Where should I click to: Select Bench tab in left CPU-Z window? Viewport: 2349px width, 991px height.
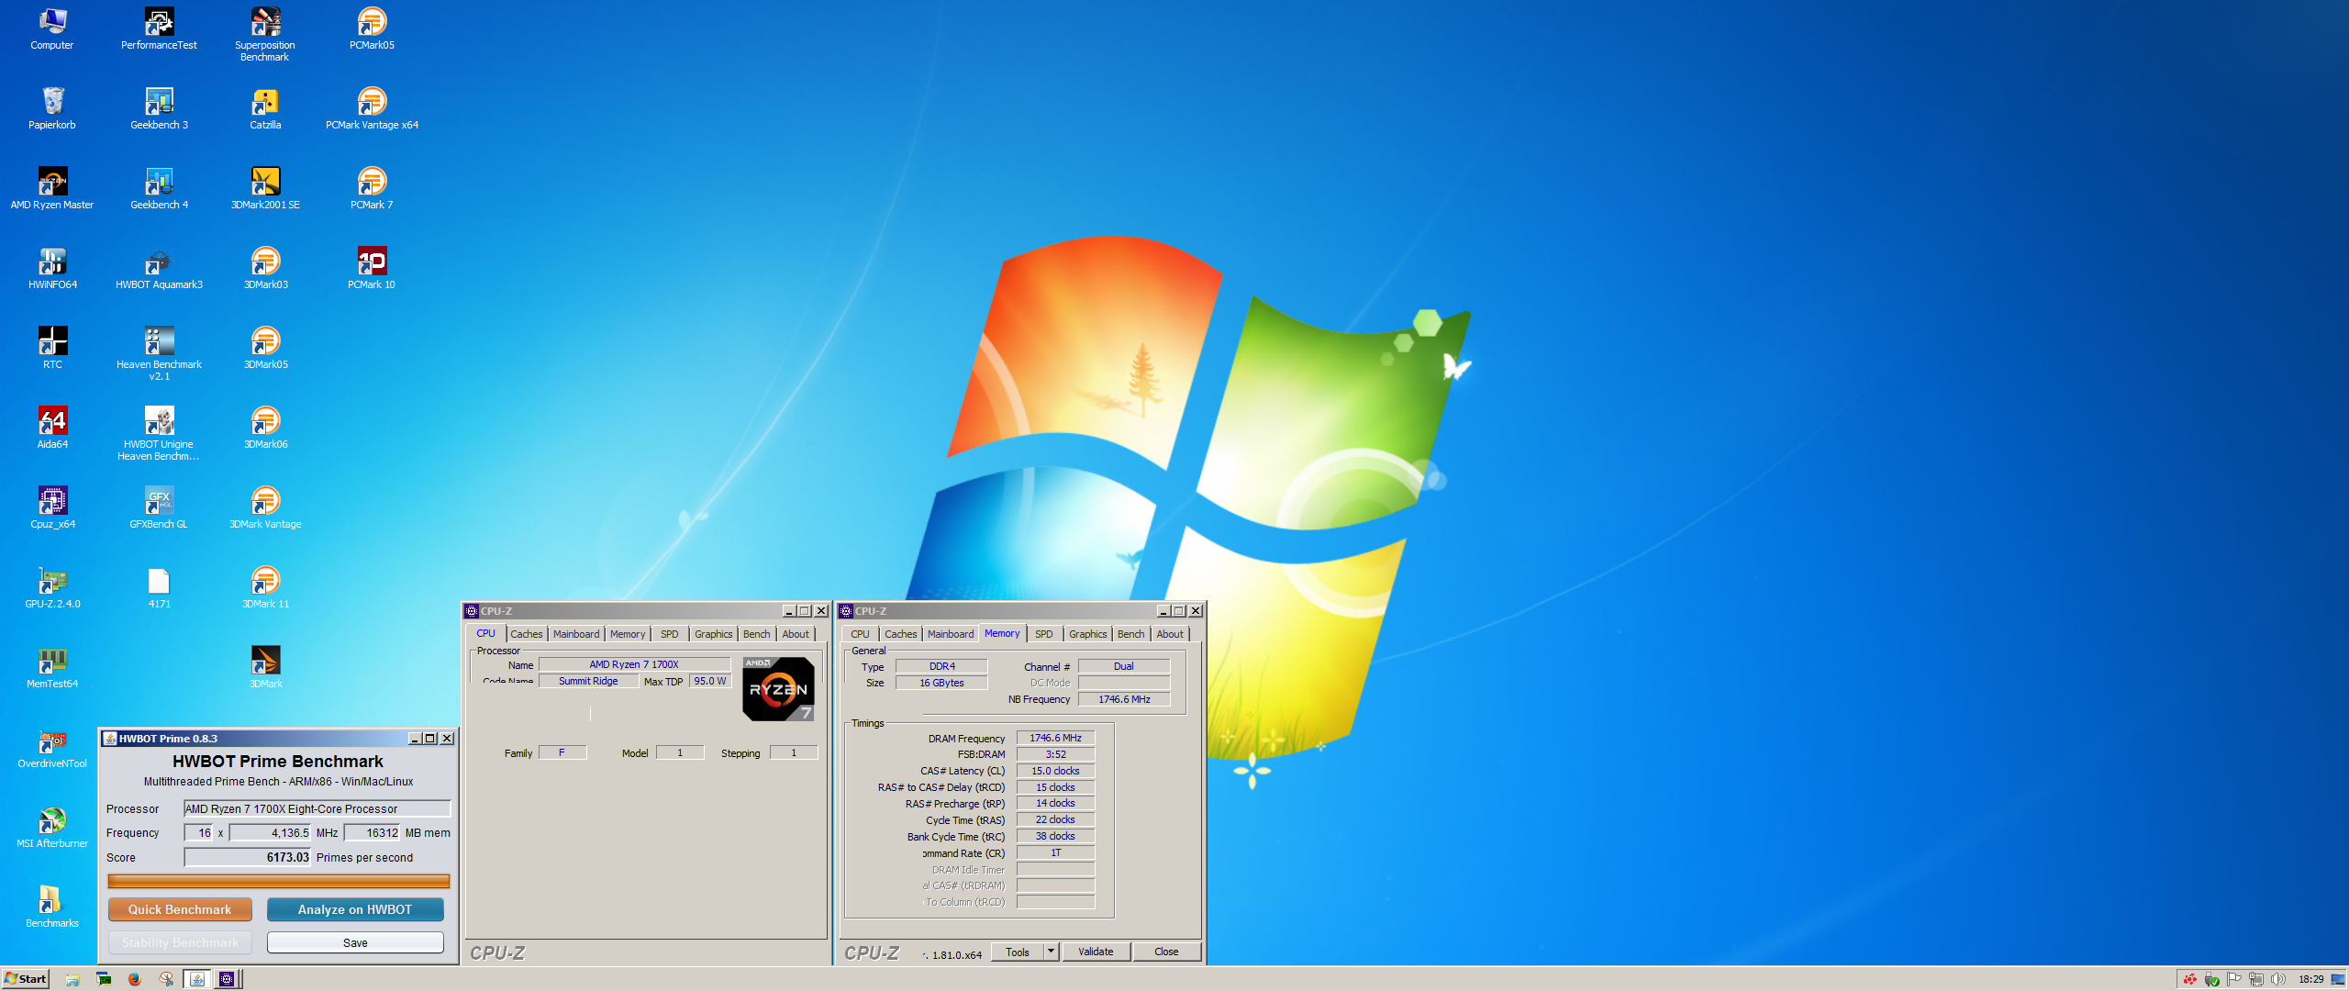(757, 634)
